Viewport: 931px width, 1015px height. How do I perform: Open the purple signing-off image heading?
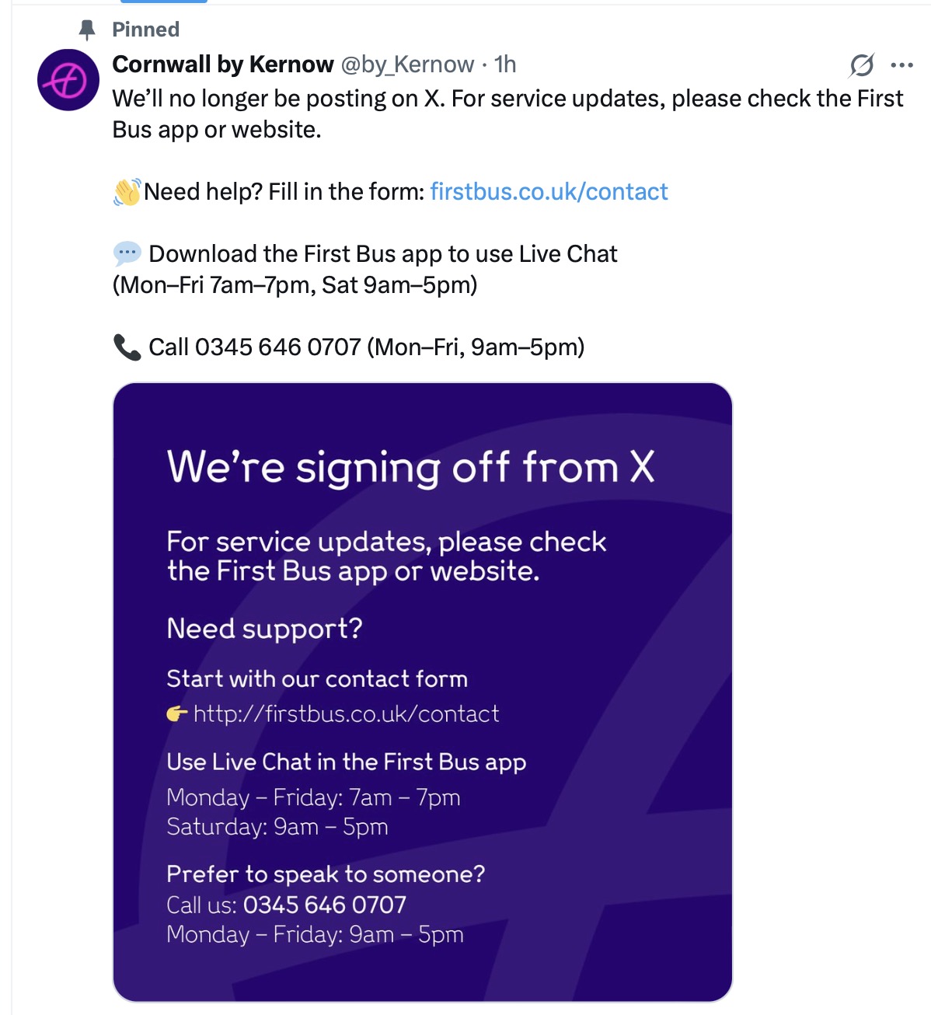pyautogui.click(x=410, y=468)
